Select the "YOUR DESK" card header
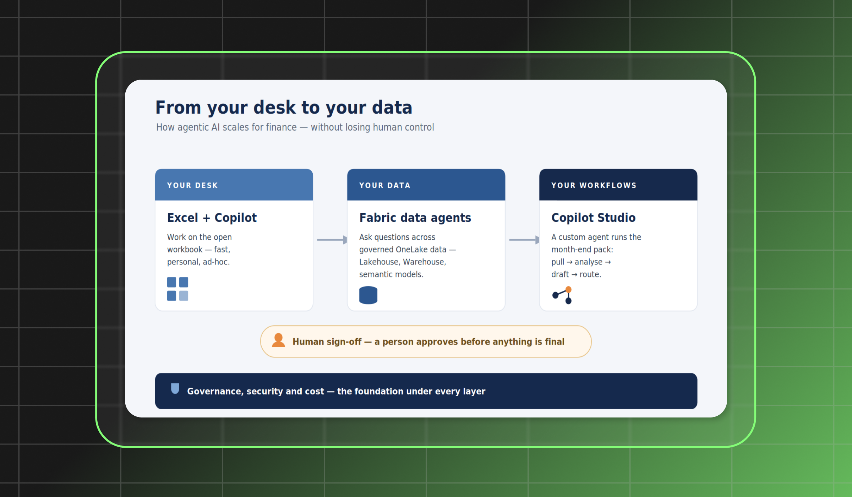Image resolution: width=852 pixels, height=497 pixels. [x=234, y=185]
